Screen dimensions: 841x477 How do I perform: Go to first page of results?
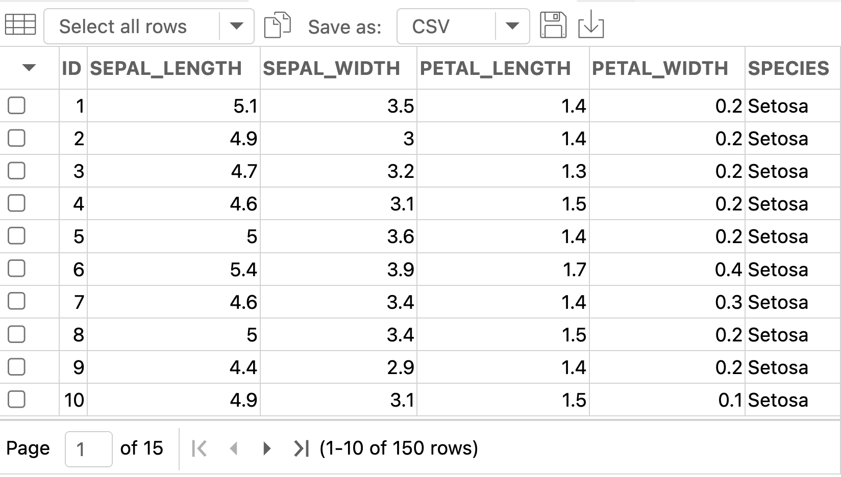pyautogui.click(x=199, y=448)
